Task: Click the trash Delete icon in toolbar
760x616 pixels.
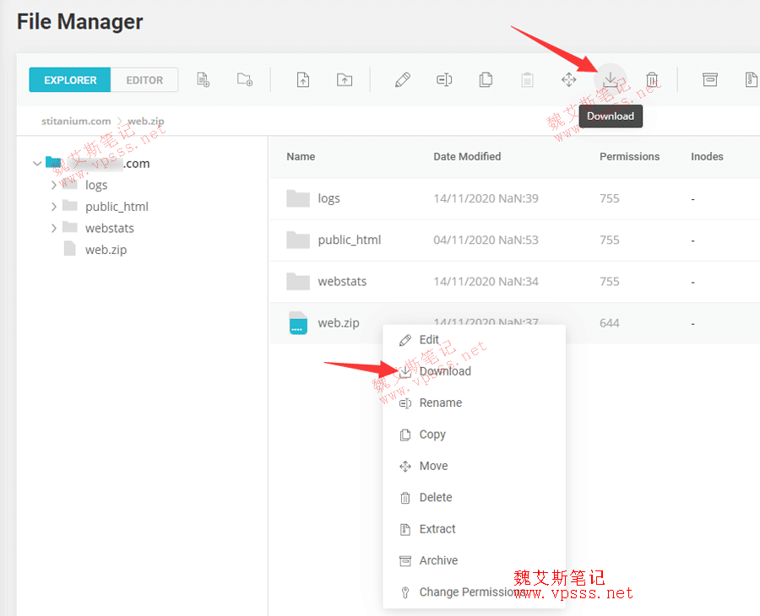Action: tap(652, 80)
